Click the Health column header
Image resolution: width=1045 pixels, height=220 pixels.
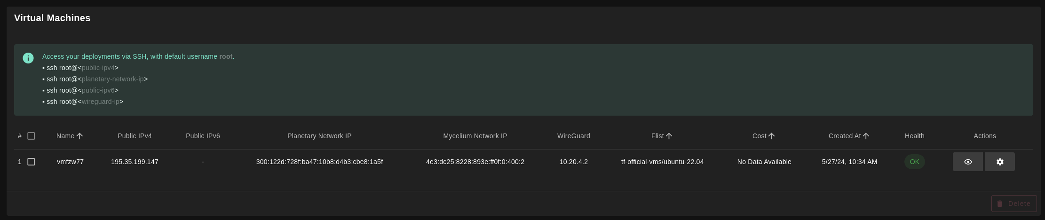click(914, 136)
